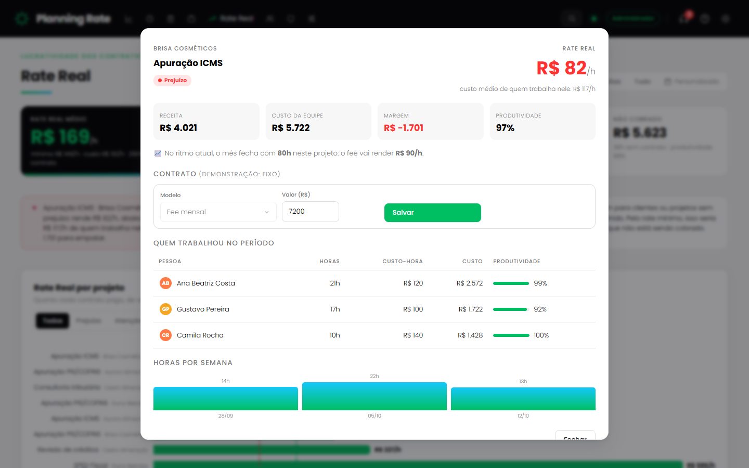
Task: Click the 14h label above the first bar
Action: coord(226,381)
